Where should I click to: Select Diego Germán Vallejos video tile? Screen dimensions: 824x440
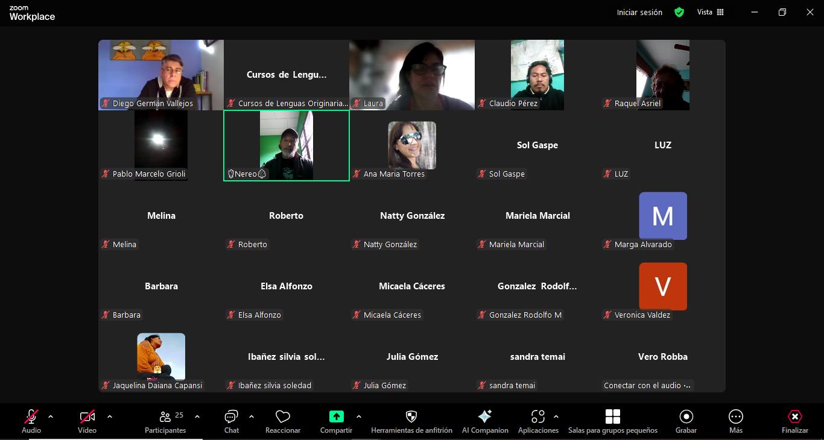click(x=161, y=75)
